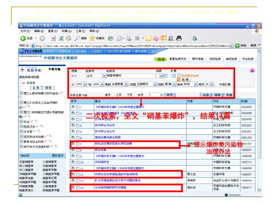This screenshot has height=205, width=273.
Task: Toggle the 农业 category checkbox
Action: (22, 121)
